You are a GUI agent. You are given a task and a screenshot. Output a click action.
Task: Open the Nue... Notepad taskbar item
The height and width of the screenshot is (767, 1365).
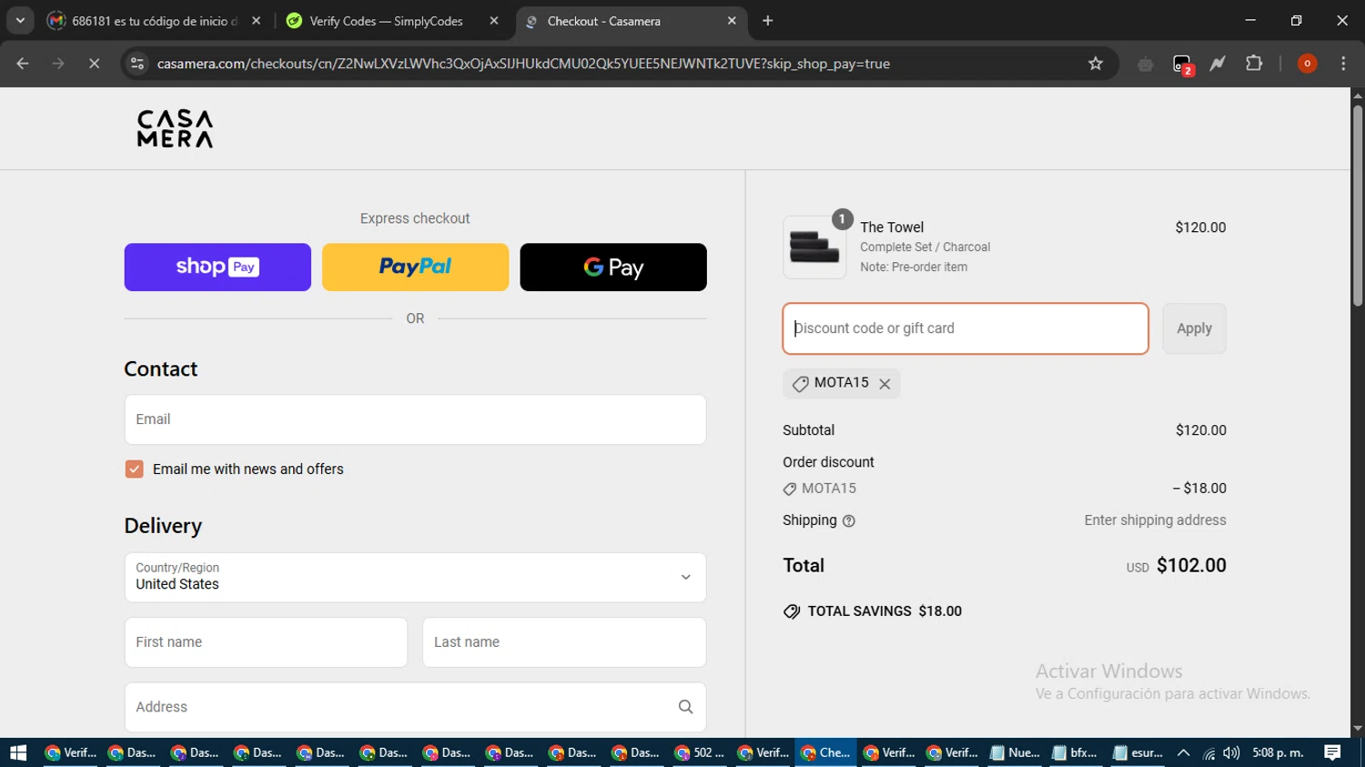[1015, 752]
